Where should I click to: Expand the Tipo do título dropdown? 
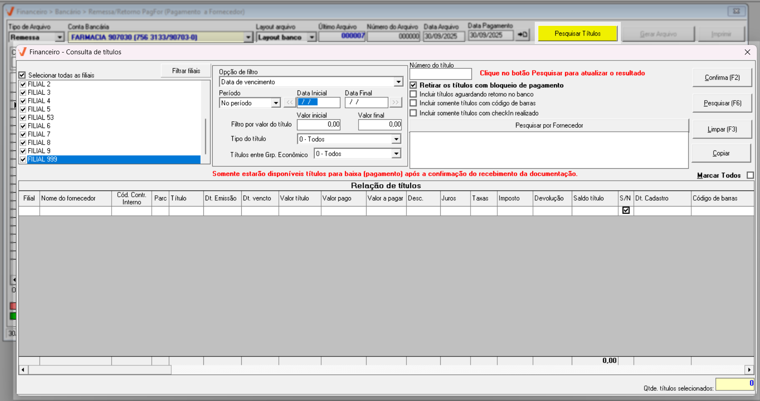tap(396, 139)
